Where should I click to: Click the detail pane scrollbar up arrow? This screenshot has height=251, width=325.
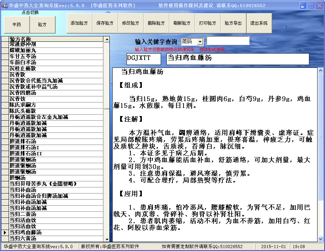click(320, 71)
